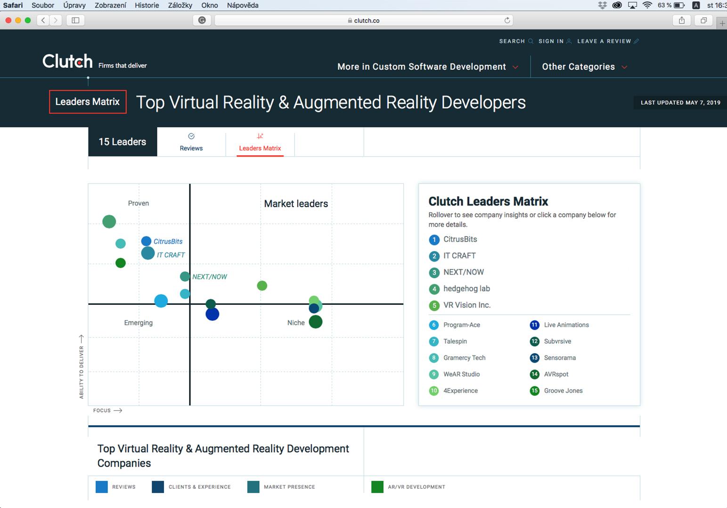Open the Dropbox menu bar icon

point(602,5)
